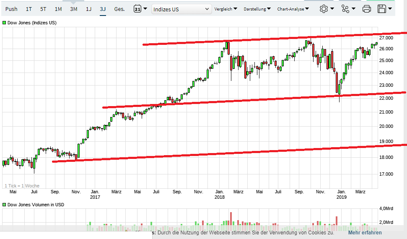Expand the save options arrow
Screen dimensions: 407x239
(x=390, y=9)
